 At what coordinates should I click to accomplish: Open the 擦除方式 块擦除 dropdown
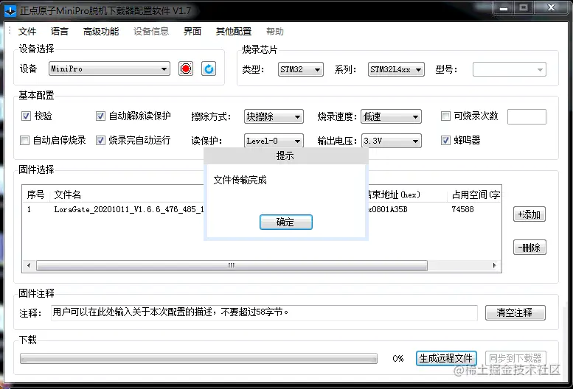(274, 116)
